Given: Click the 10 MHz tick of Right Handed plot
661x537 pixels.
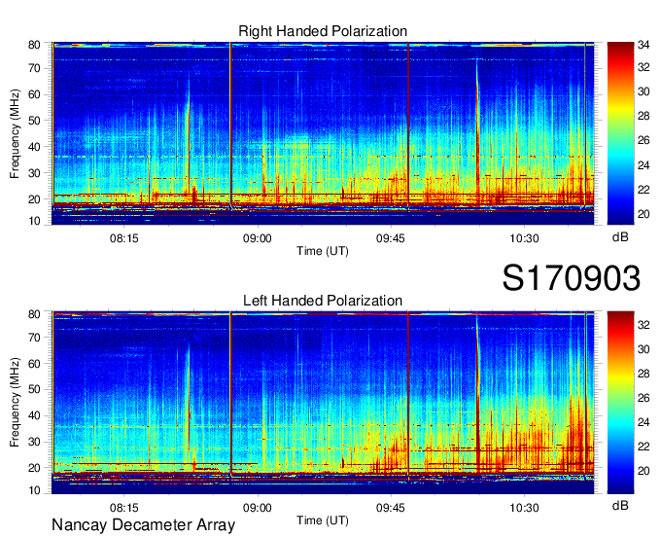Looking at the screenshot, I should click(34, 221).
